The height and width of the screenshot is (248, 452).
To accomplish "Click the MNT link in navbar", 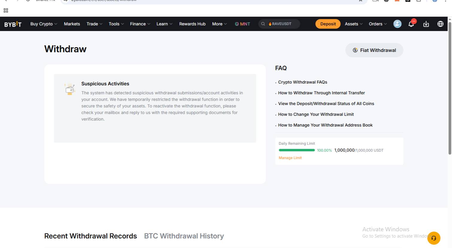I will point(242,24).
